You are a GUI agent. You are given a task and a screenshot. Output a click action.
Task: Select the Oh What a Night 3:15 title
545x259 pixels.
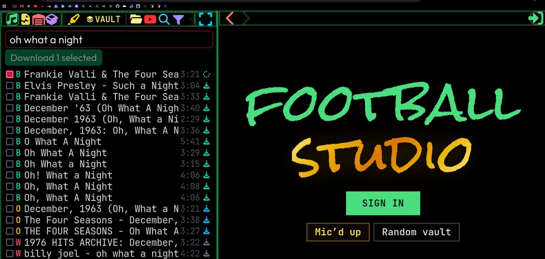pos(65,164)
